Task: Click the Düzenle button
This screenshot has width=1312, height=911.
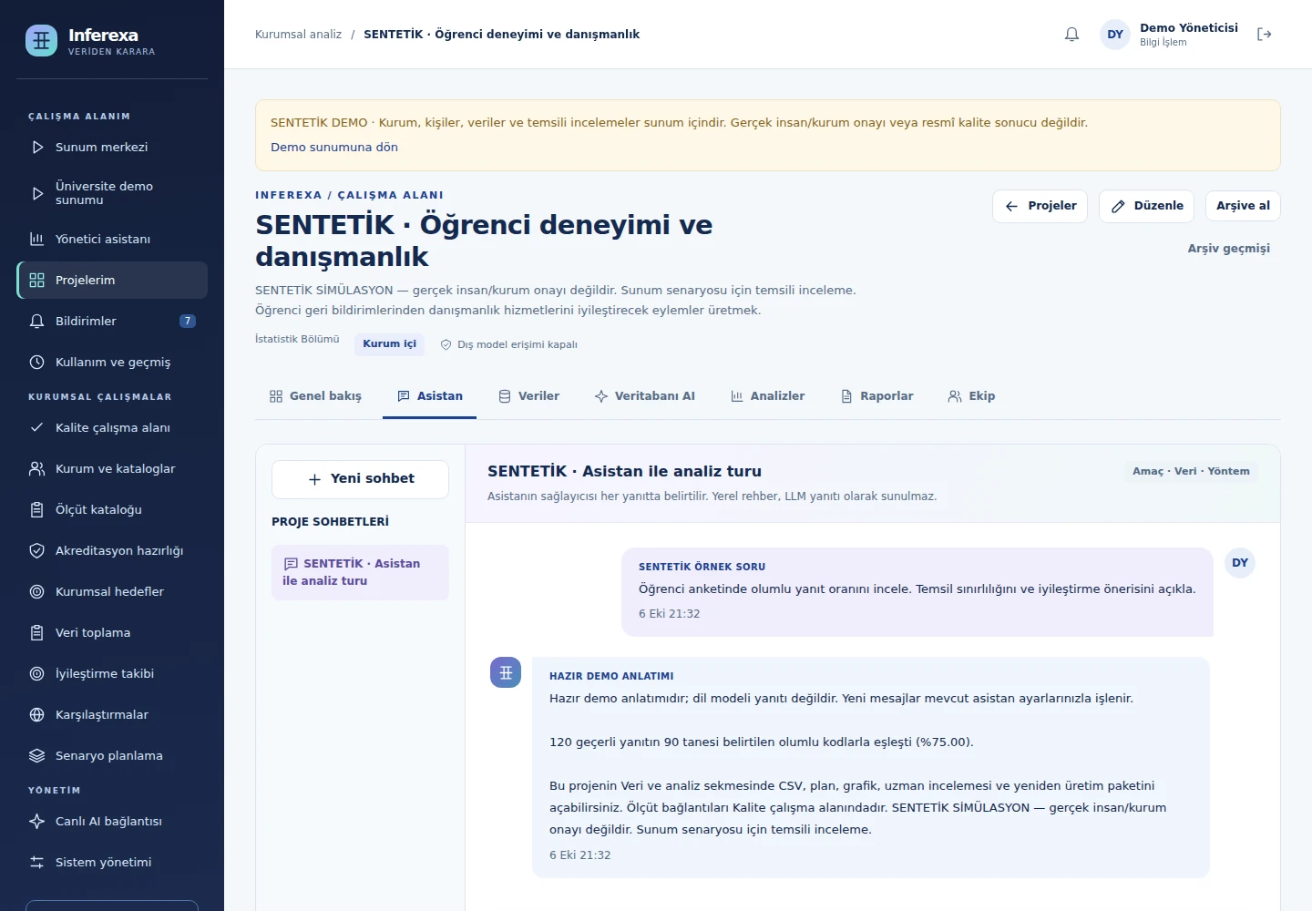Action: (x=1146, y=206)
